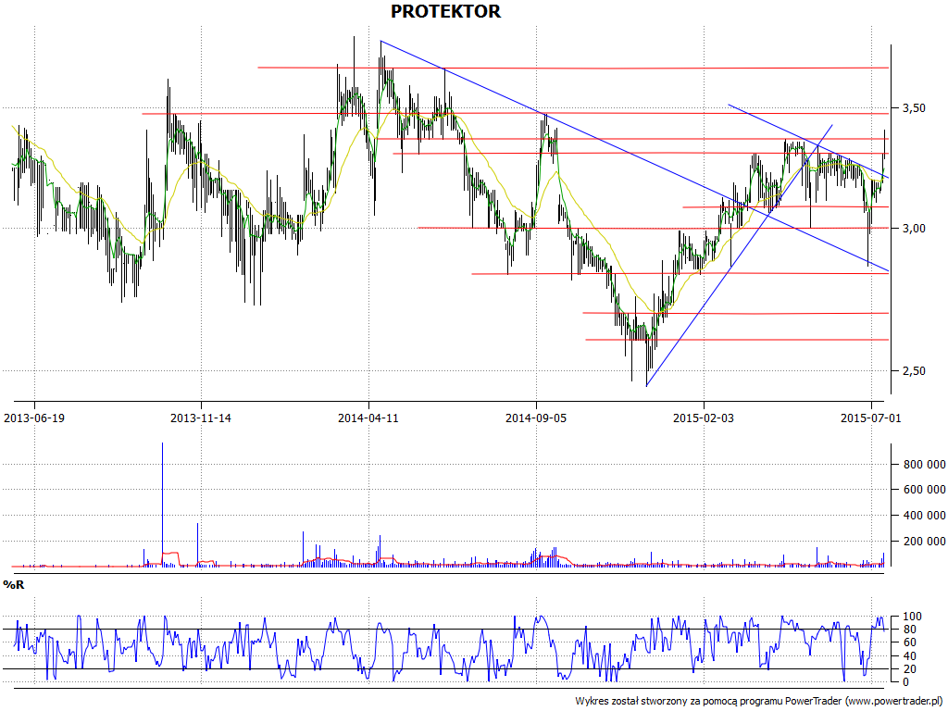Click the 2013-06-19 date label
The image size is (948, 711).
[x=34, y=418]
